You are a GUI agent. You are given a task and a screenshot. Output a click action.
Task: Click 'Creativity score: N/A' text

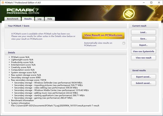(21, 67)
